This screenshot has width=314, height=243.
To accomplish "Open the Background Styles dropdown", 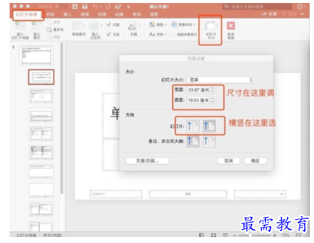I will point(183,25).
